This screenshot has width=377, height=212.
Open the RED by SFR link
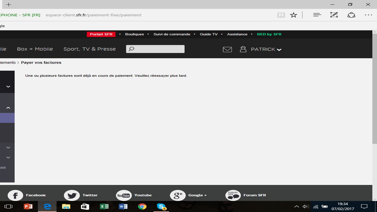269,34
